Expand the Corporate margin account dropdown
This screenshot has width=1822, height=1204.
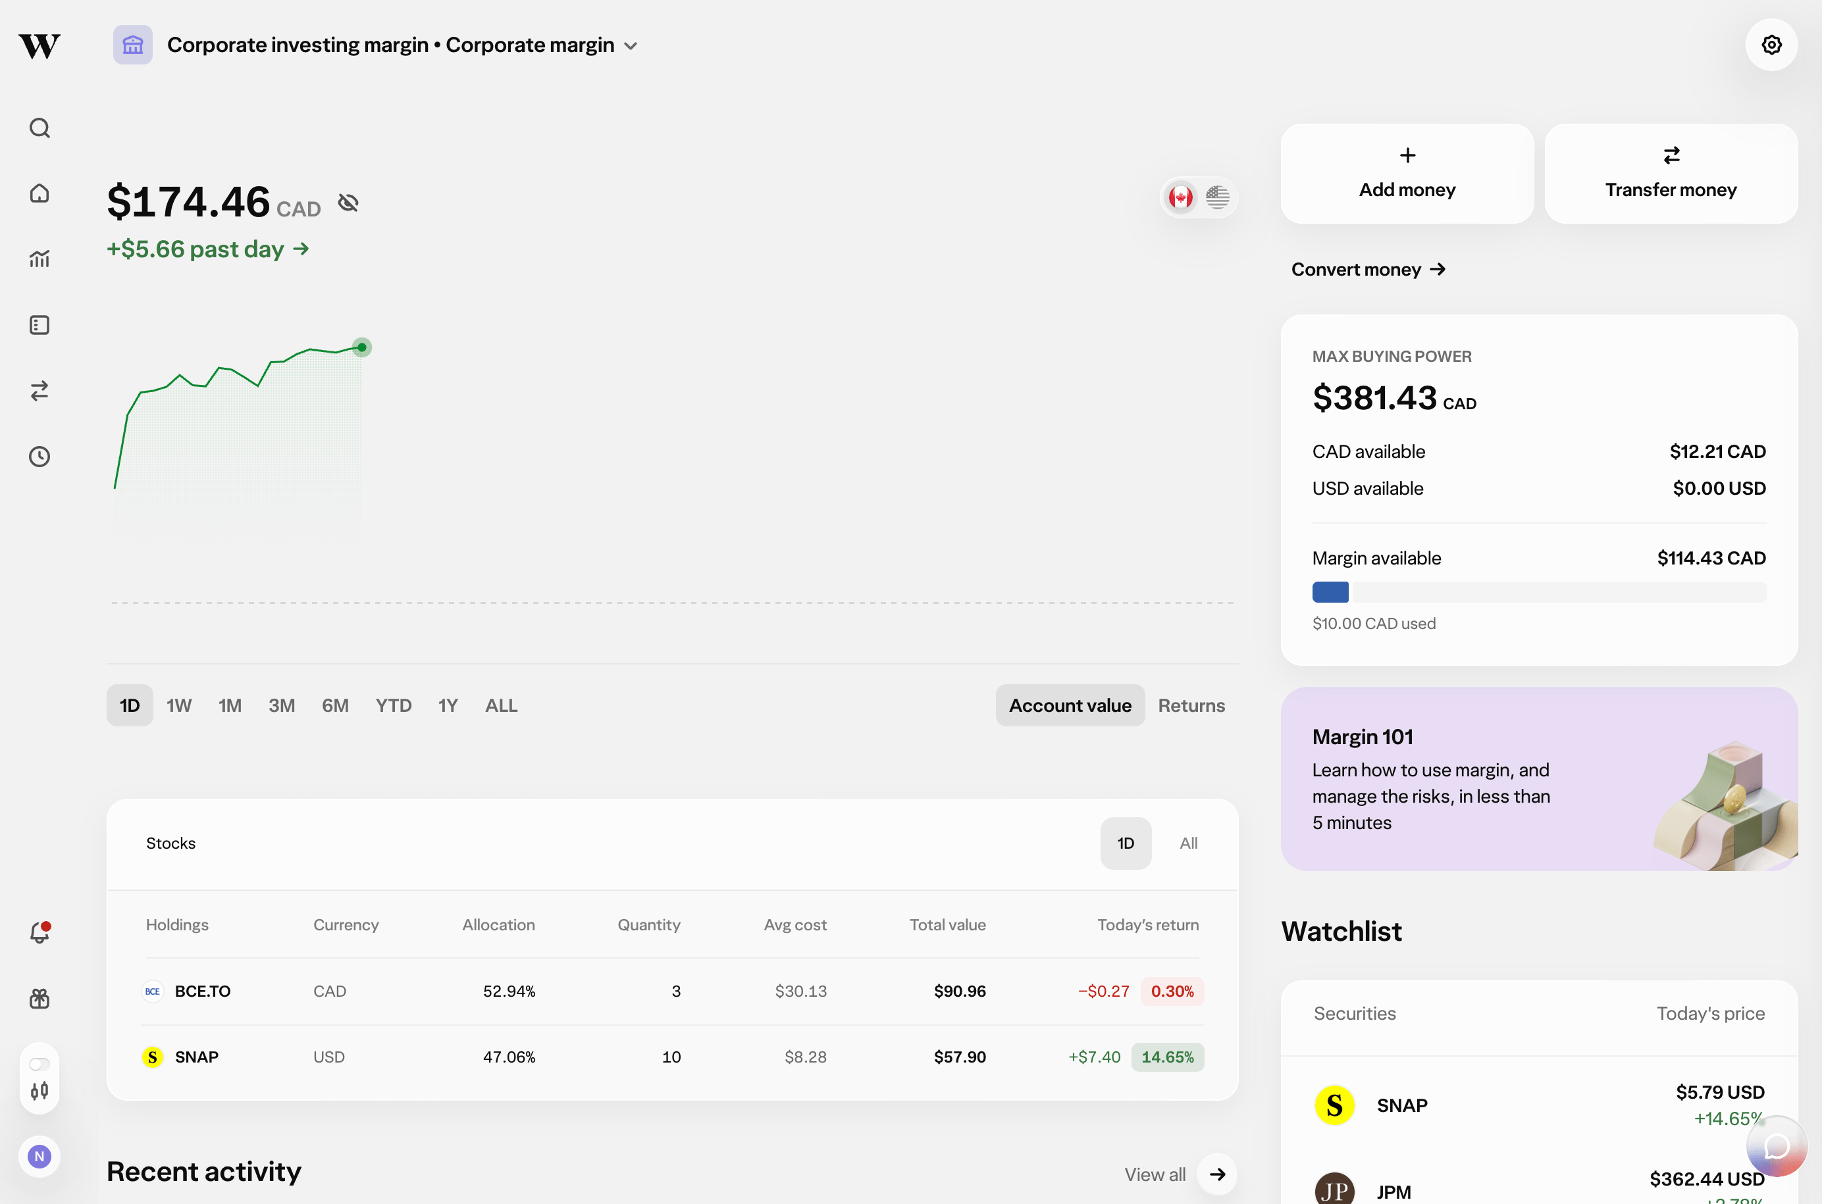(631, 46)
